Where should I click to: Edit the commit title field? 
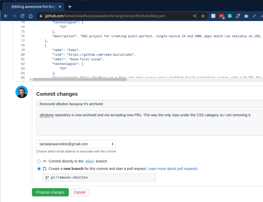tap(150, 104)
